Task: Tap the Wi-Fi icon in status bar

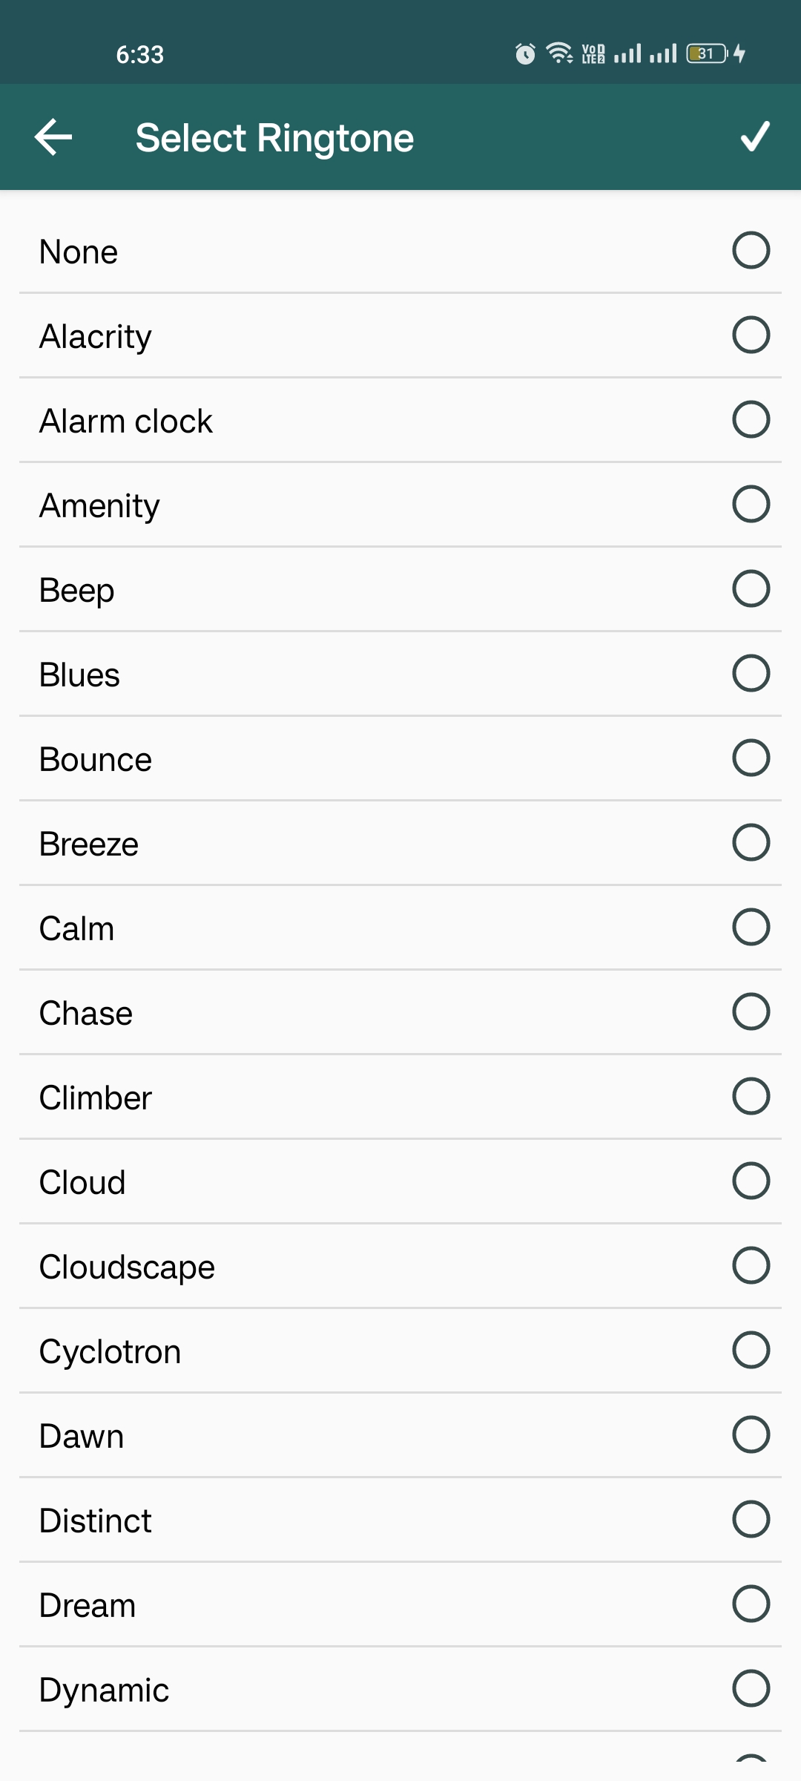Action: point(559,53)
